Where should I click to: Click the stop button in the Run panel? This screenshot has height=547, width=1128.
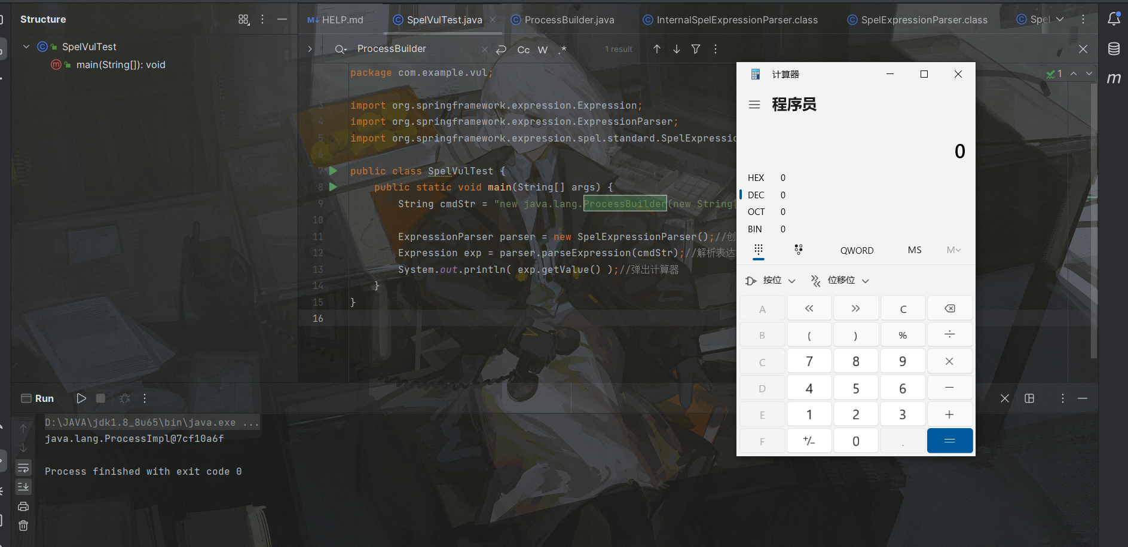tap(100, 398)
